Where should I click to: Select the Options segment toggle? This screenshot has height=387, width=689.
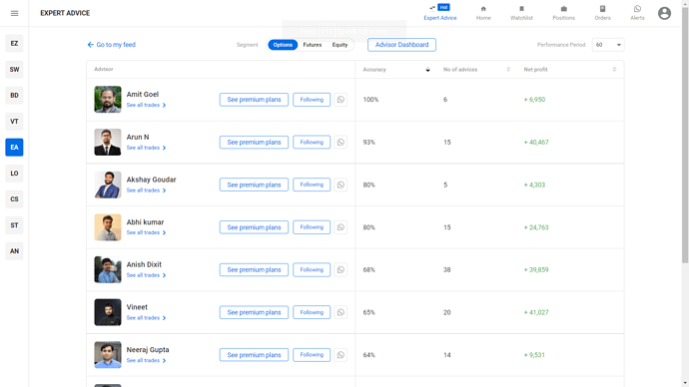tap(283, 45)
